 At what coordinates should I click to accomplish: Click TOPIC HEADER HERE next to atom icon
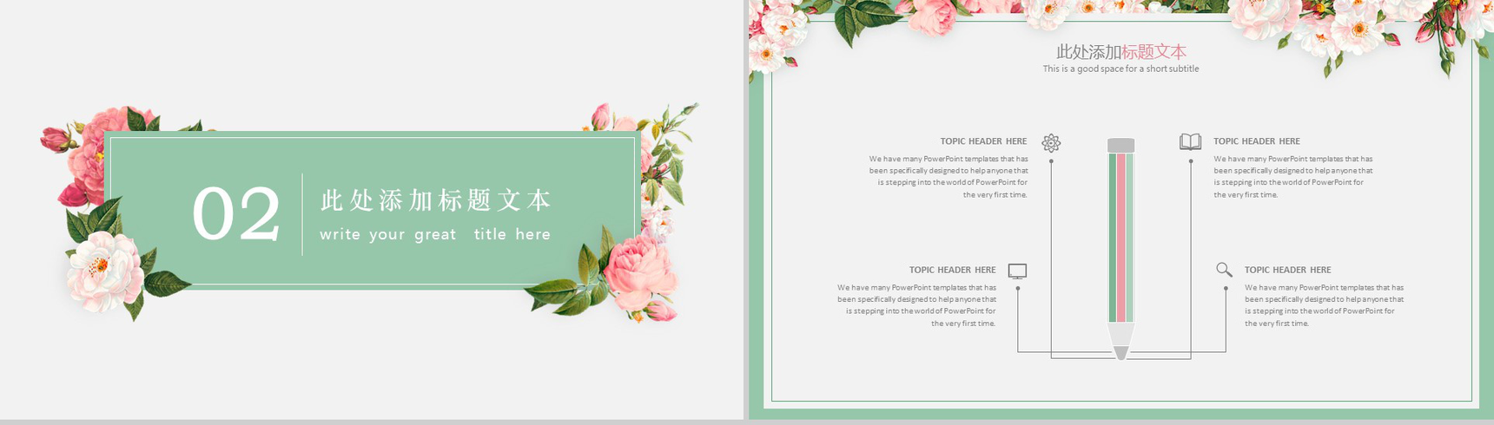[983, 141]
